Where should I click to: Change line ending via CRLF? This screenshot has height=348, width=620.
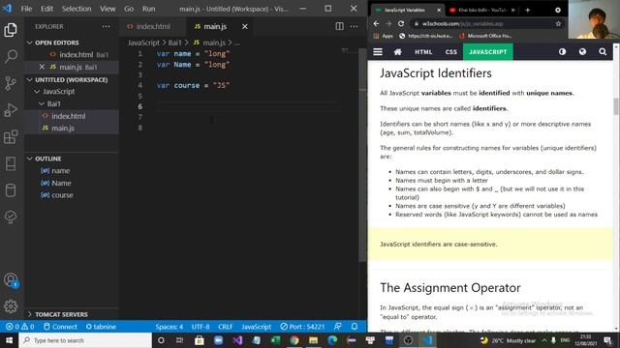(225, 327)
